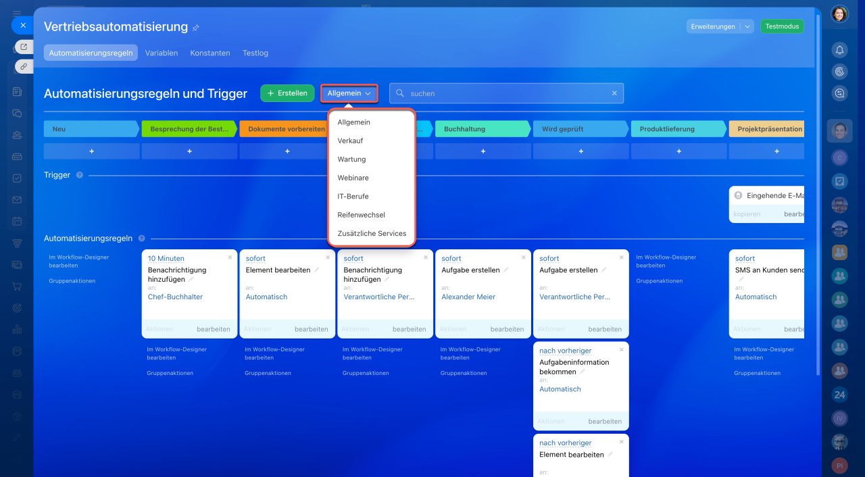Screen dimensions: 865x477
Task: Click bearbeiten on the Chef-Buchhalter rule
Action: click(x=214, y=329)
